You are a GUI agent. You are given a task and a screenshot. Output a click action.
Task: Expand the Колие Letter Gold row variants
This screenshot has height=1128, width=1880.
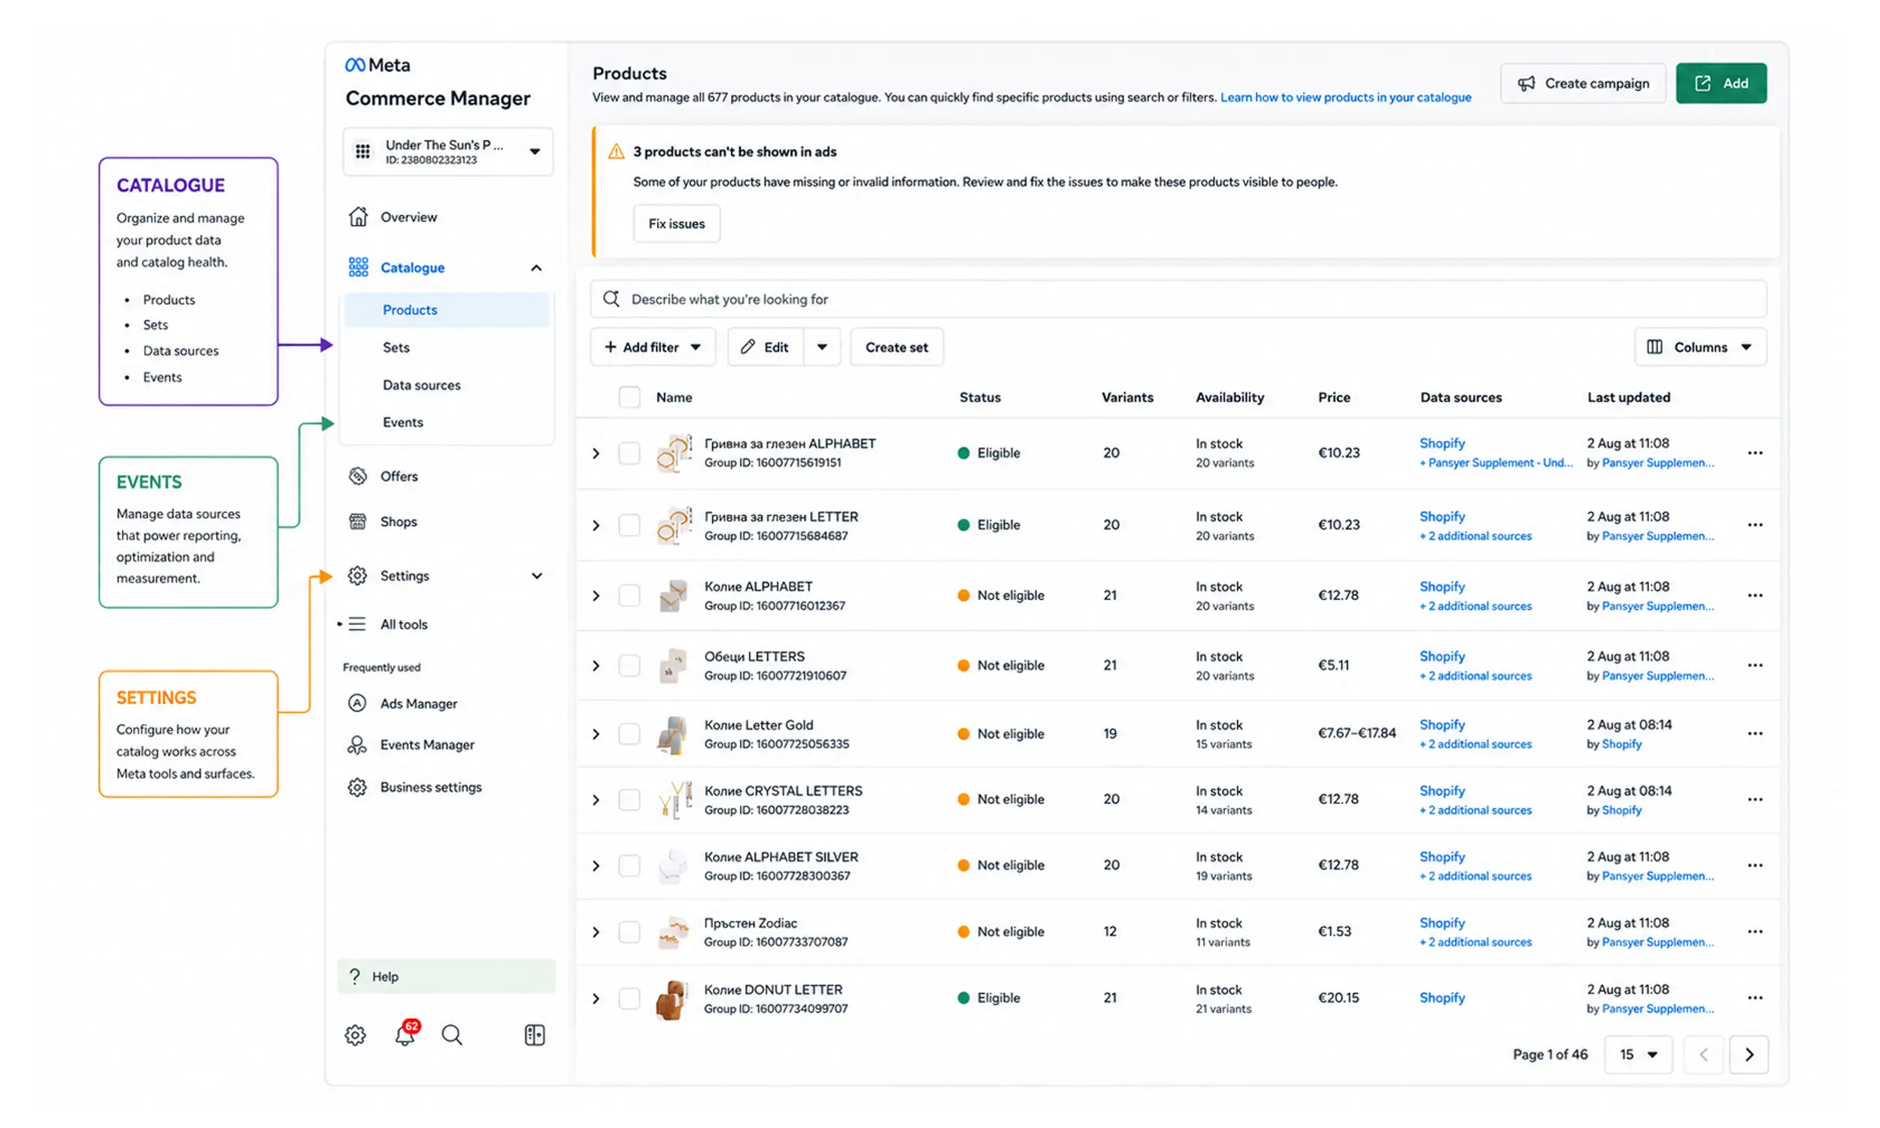pos(596,733)
